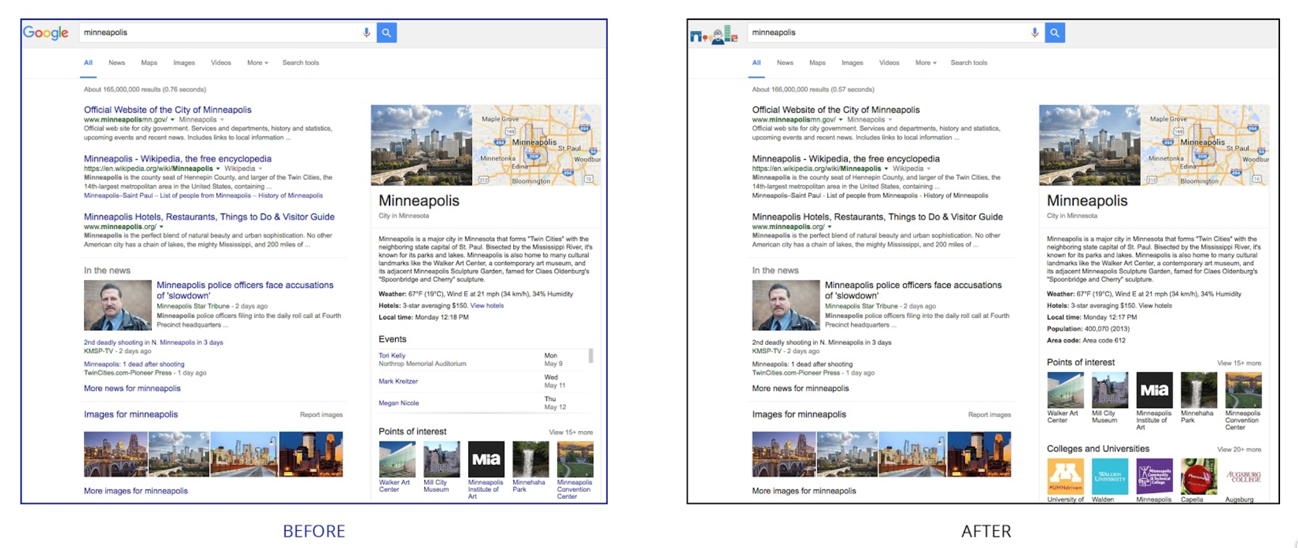Click the blue magnifier search button in AFTER page
This screenshot has height=548, width=1298.
click(x=1055, y=33)
